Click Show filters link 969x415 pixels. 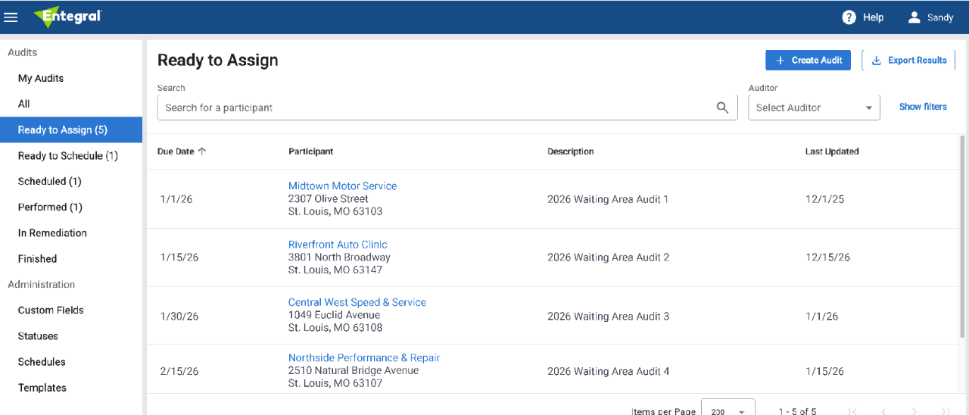point(923,107)
